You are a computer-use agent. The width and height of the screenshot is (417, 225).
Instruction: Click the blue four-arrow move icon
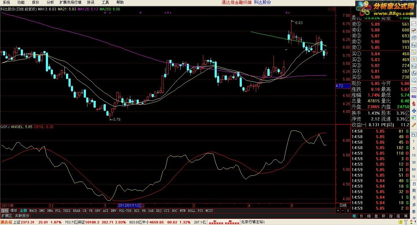coord(414,111)
